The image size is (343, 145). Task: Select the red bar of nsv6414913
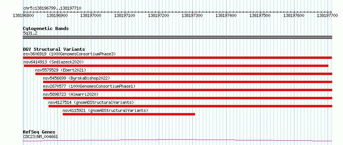(x=176, y=65)
